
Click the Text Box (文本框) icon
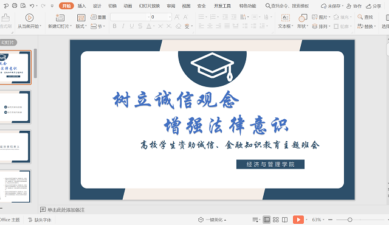tap(286, 18)
